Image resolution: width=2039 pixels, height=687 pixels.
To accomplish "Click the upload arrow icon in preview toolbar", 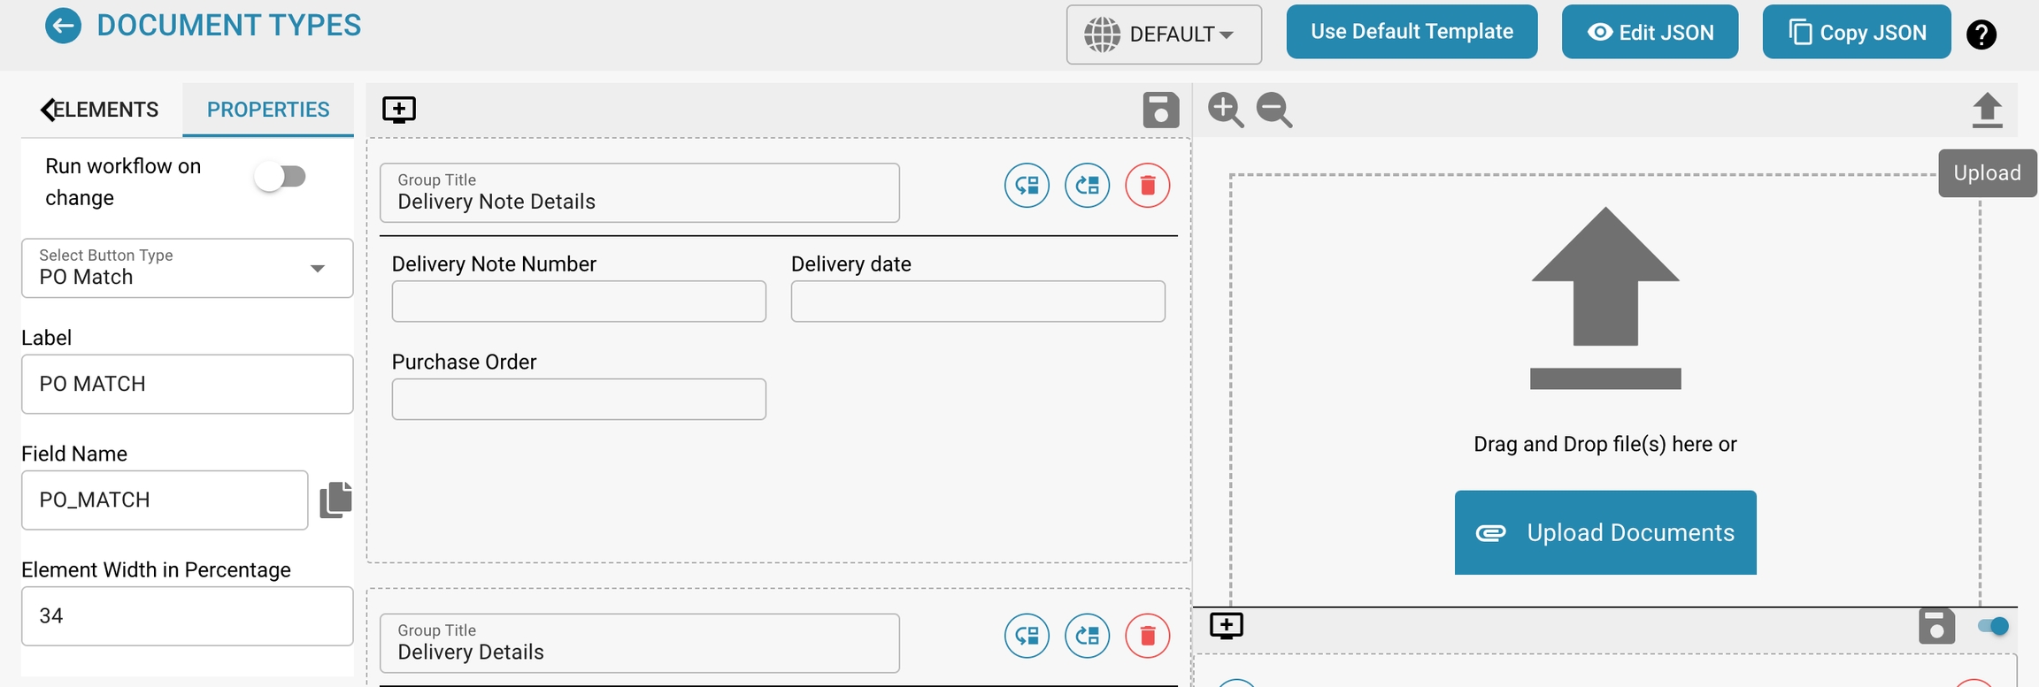I will tap(1987, 111).
